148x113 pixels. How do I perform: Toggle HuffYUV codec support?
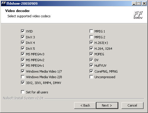(91, 66)
